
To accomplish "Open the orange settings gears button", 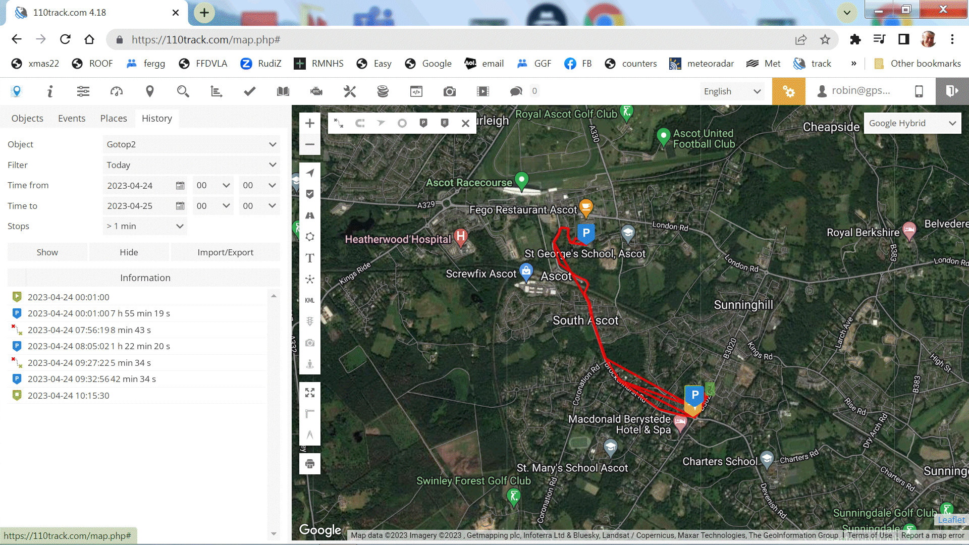I will (x=788, y=91).
